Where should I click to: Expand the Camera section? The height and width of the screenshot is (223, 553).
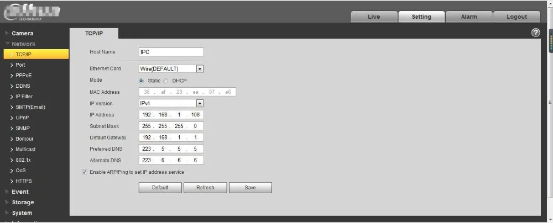22,33
